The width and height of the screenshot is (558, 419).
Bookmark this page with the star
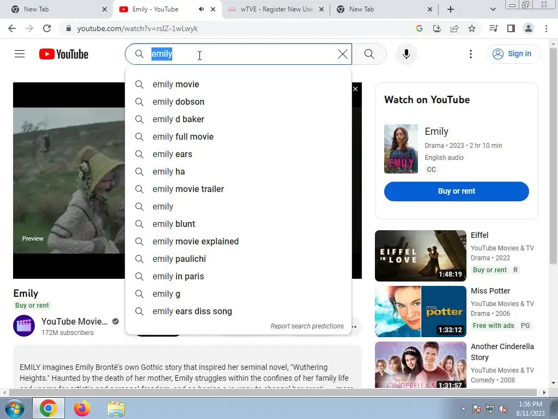click(471, 28)
